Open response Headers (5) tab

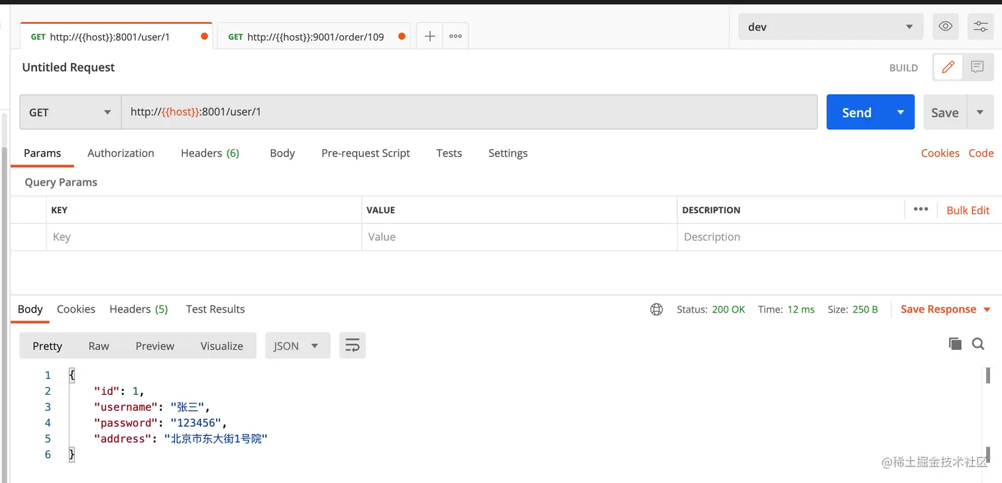139,309
